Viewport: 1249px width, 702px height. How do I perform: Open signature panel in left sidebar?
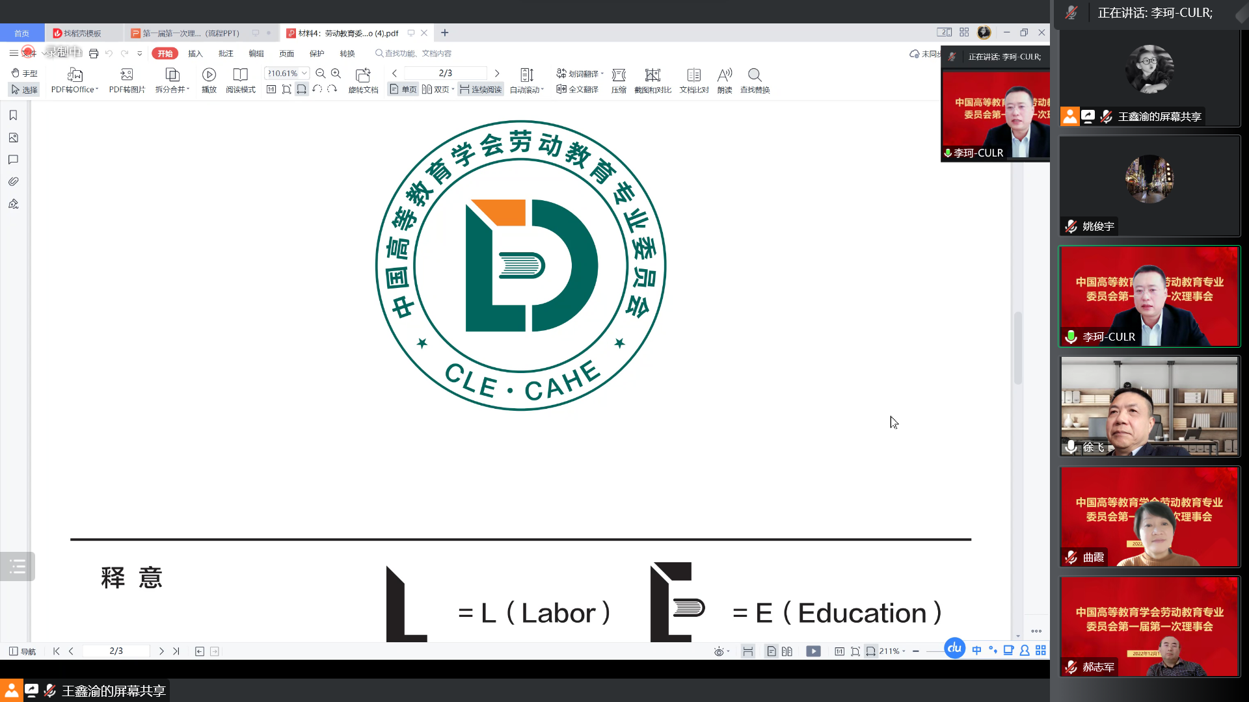tap(13, 203)
